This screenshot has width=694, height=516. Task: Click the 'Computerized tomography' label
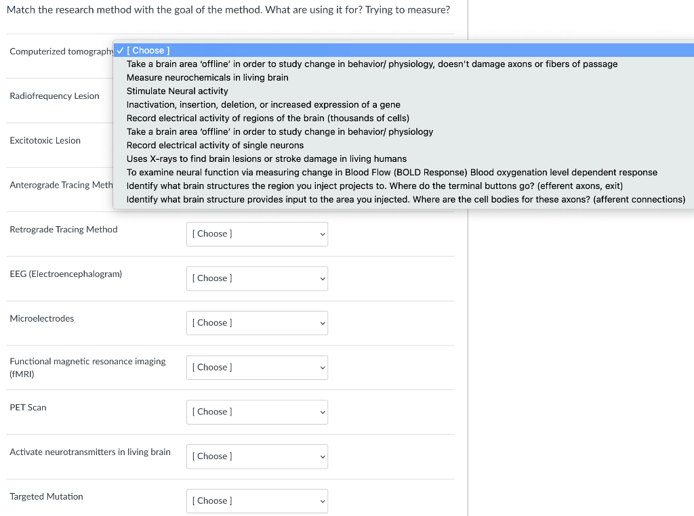(62, 51)
